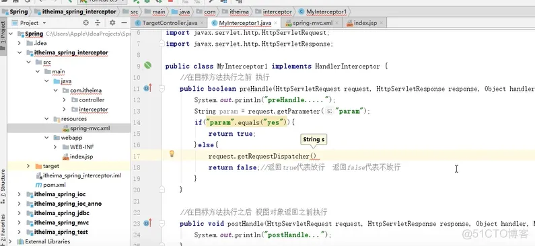535x246 pixels.
Task: Expand the itheima_spring_jdbc module node
Action: coord(20,213)
